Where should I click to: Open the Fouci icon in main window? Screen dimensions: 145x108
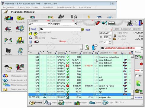tap(8, 68)
